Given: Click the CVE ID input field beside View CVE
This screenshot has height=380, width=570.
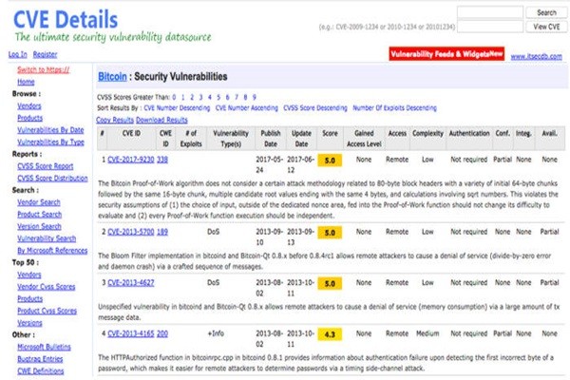Looking at the screenshot, I should [x=490, y=27].
